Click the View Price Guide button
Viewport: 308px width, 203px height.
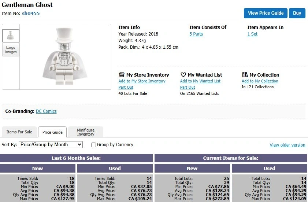(266, 13)
